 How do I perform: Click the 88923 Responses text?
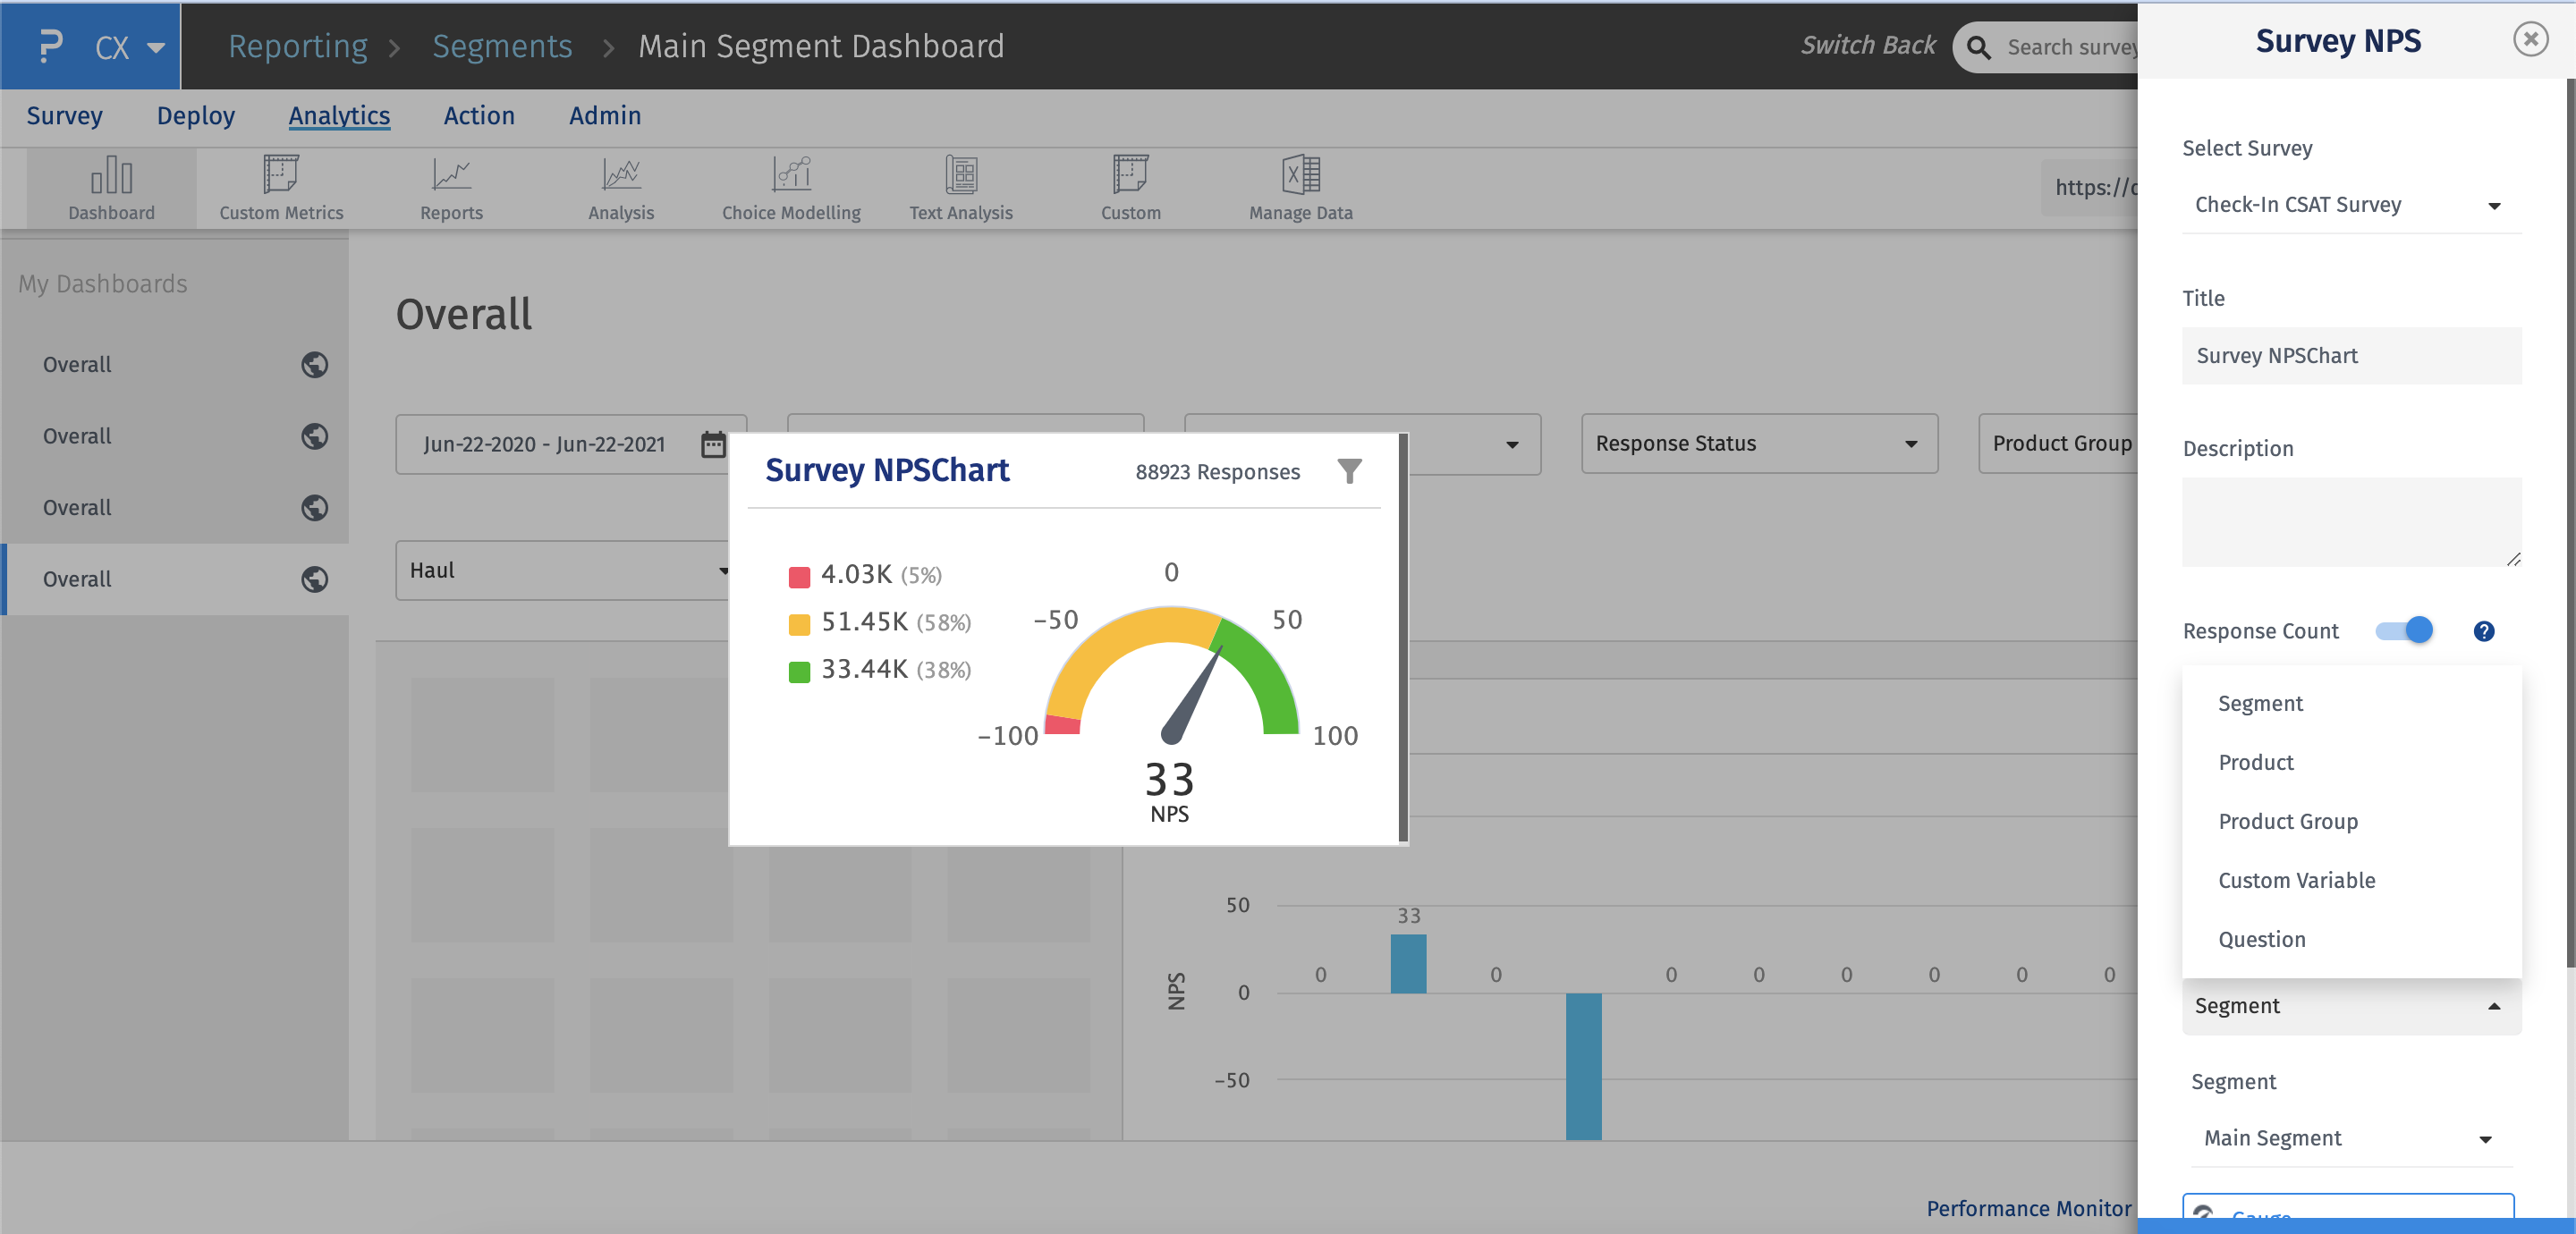pos(1217,472)
